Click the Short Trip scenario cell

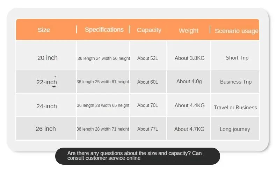(237, 58)
